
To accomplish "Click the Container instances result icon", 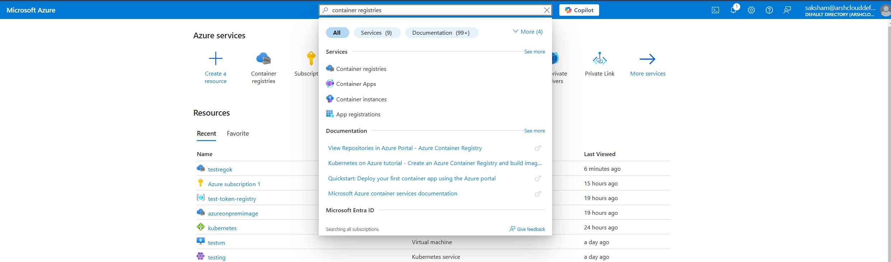I will tap(330, 98).
